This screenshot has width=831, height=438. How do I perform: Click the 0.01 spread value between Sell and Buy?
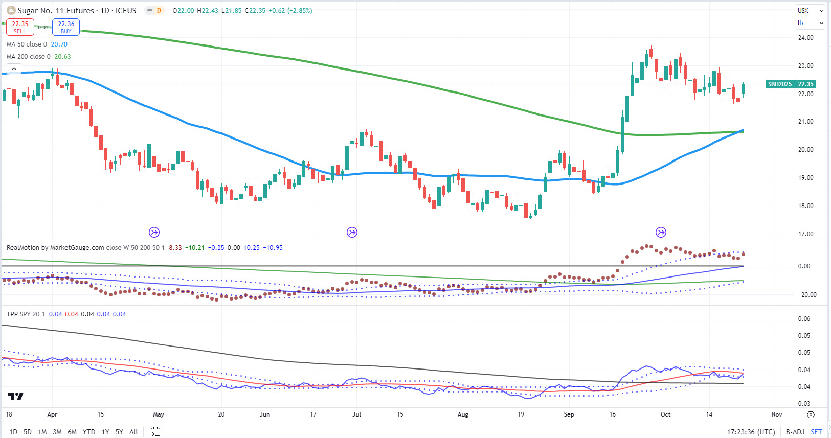point(43,27)
